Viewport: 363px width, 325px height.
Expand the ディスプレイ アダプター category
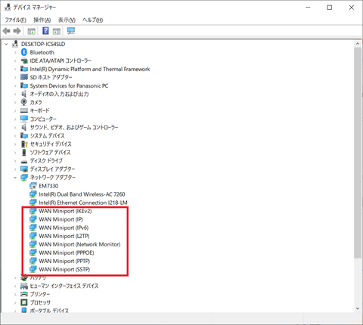(15, 169)
